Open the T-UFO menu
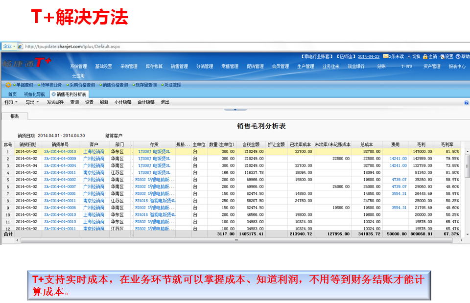The height and width of the screenshot is (303, 470). (x=407, y=66)
